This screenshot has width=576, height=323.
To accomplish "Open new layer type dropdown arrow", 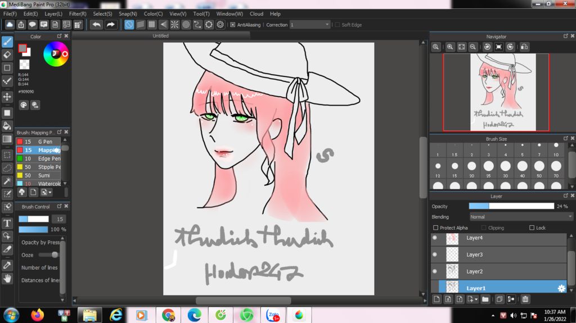I will point(476,299).
